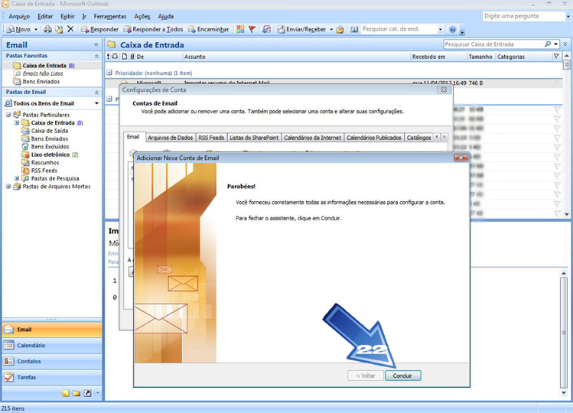Select Caixa de Entrada in favorites
This screenshot has width=573, height=413.
(44, 66)
